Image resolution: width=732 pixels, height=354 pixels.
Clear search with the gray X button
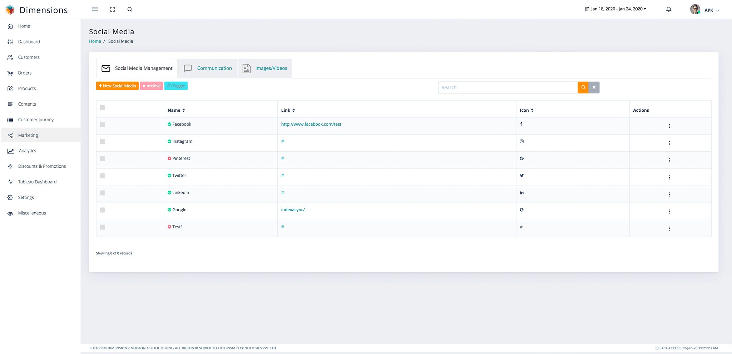594,87
